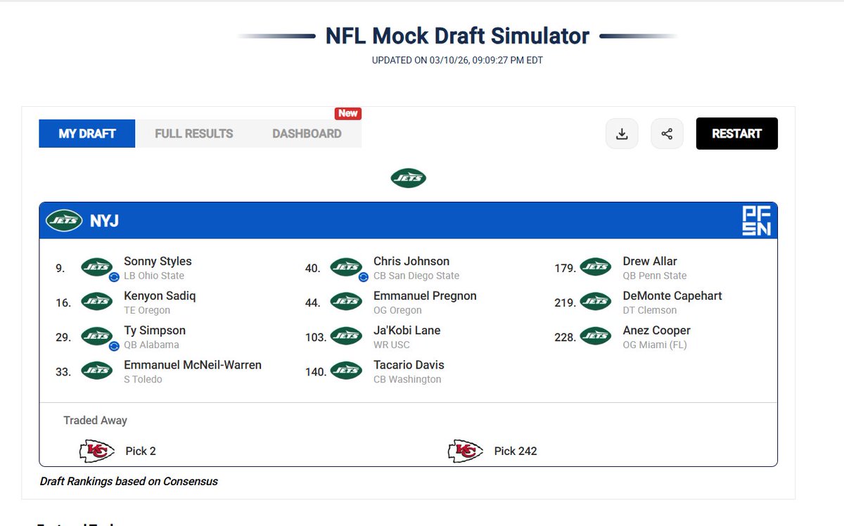Select player name Chris Johnson

click(411, 261)
